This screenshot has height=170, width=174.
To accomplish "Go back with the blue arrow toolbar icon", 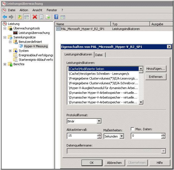I will [5, 17].
